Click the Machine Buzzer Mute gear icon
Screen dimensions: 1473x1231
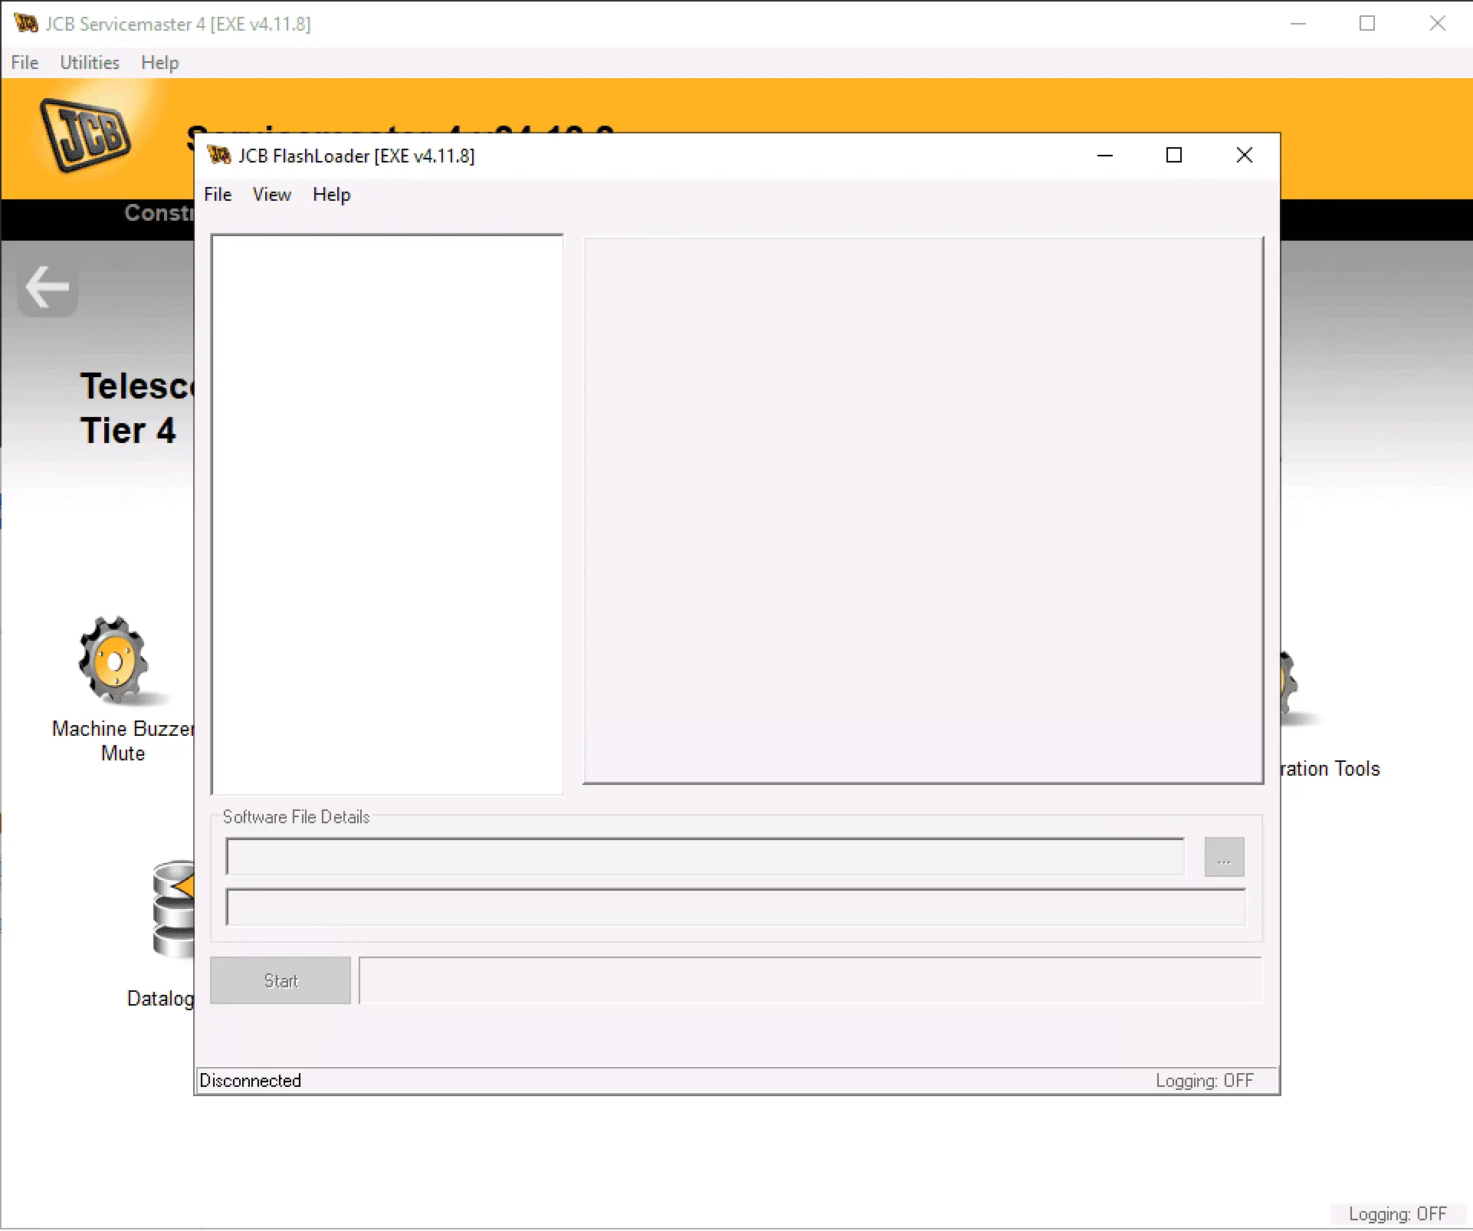[115, 661]
